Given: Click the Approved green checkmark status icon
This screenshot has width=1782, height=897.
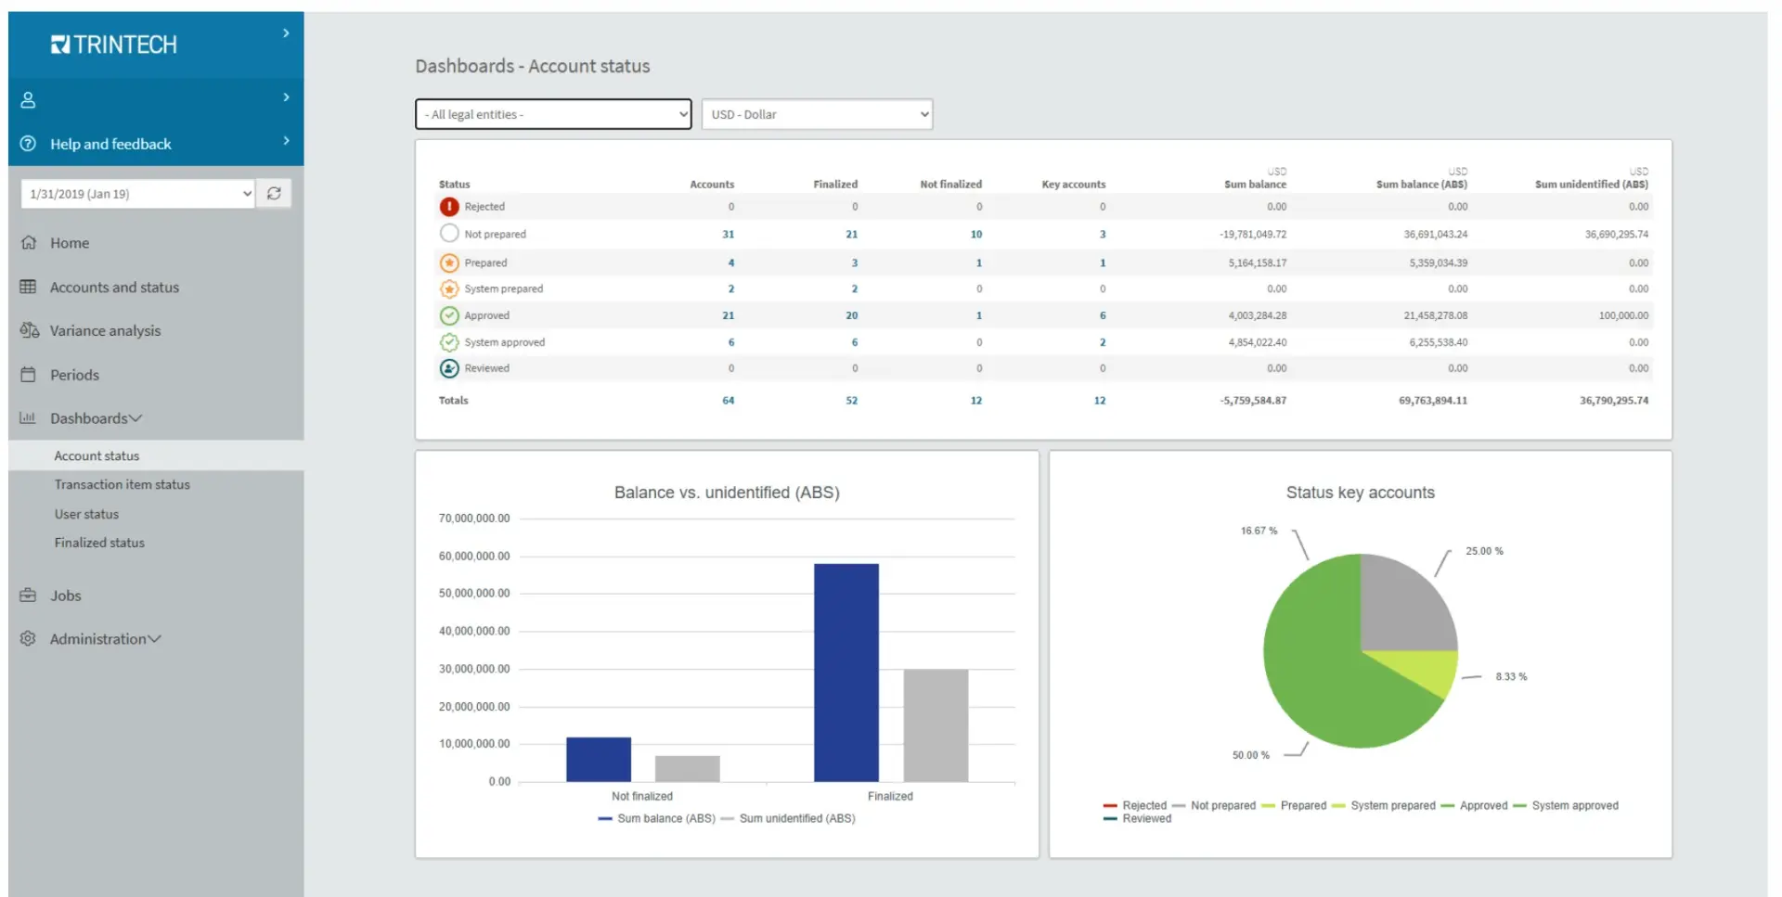Looking at the screenshot, I should (449, 315).
